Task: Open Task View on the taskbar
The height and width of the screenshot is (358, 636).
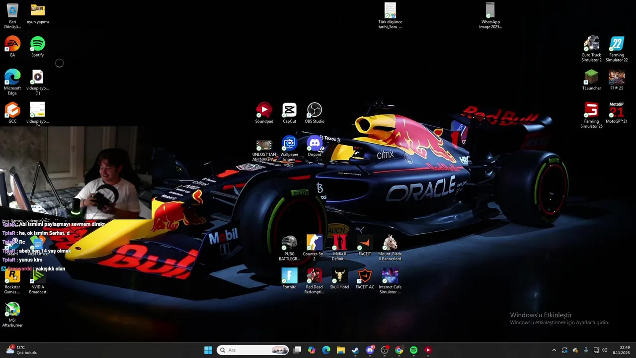Action: [x=297, y=350]
